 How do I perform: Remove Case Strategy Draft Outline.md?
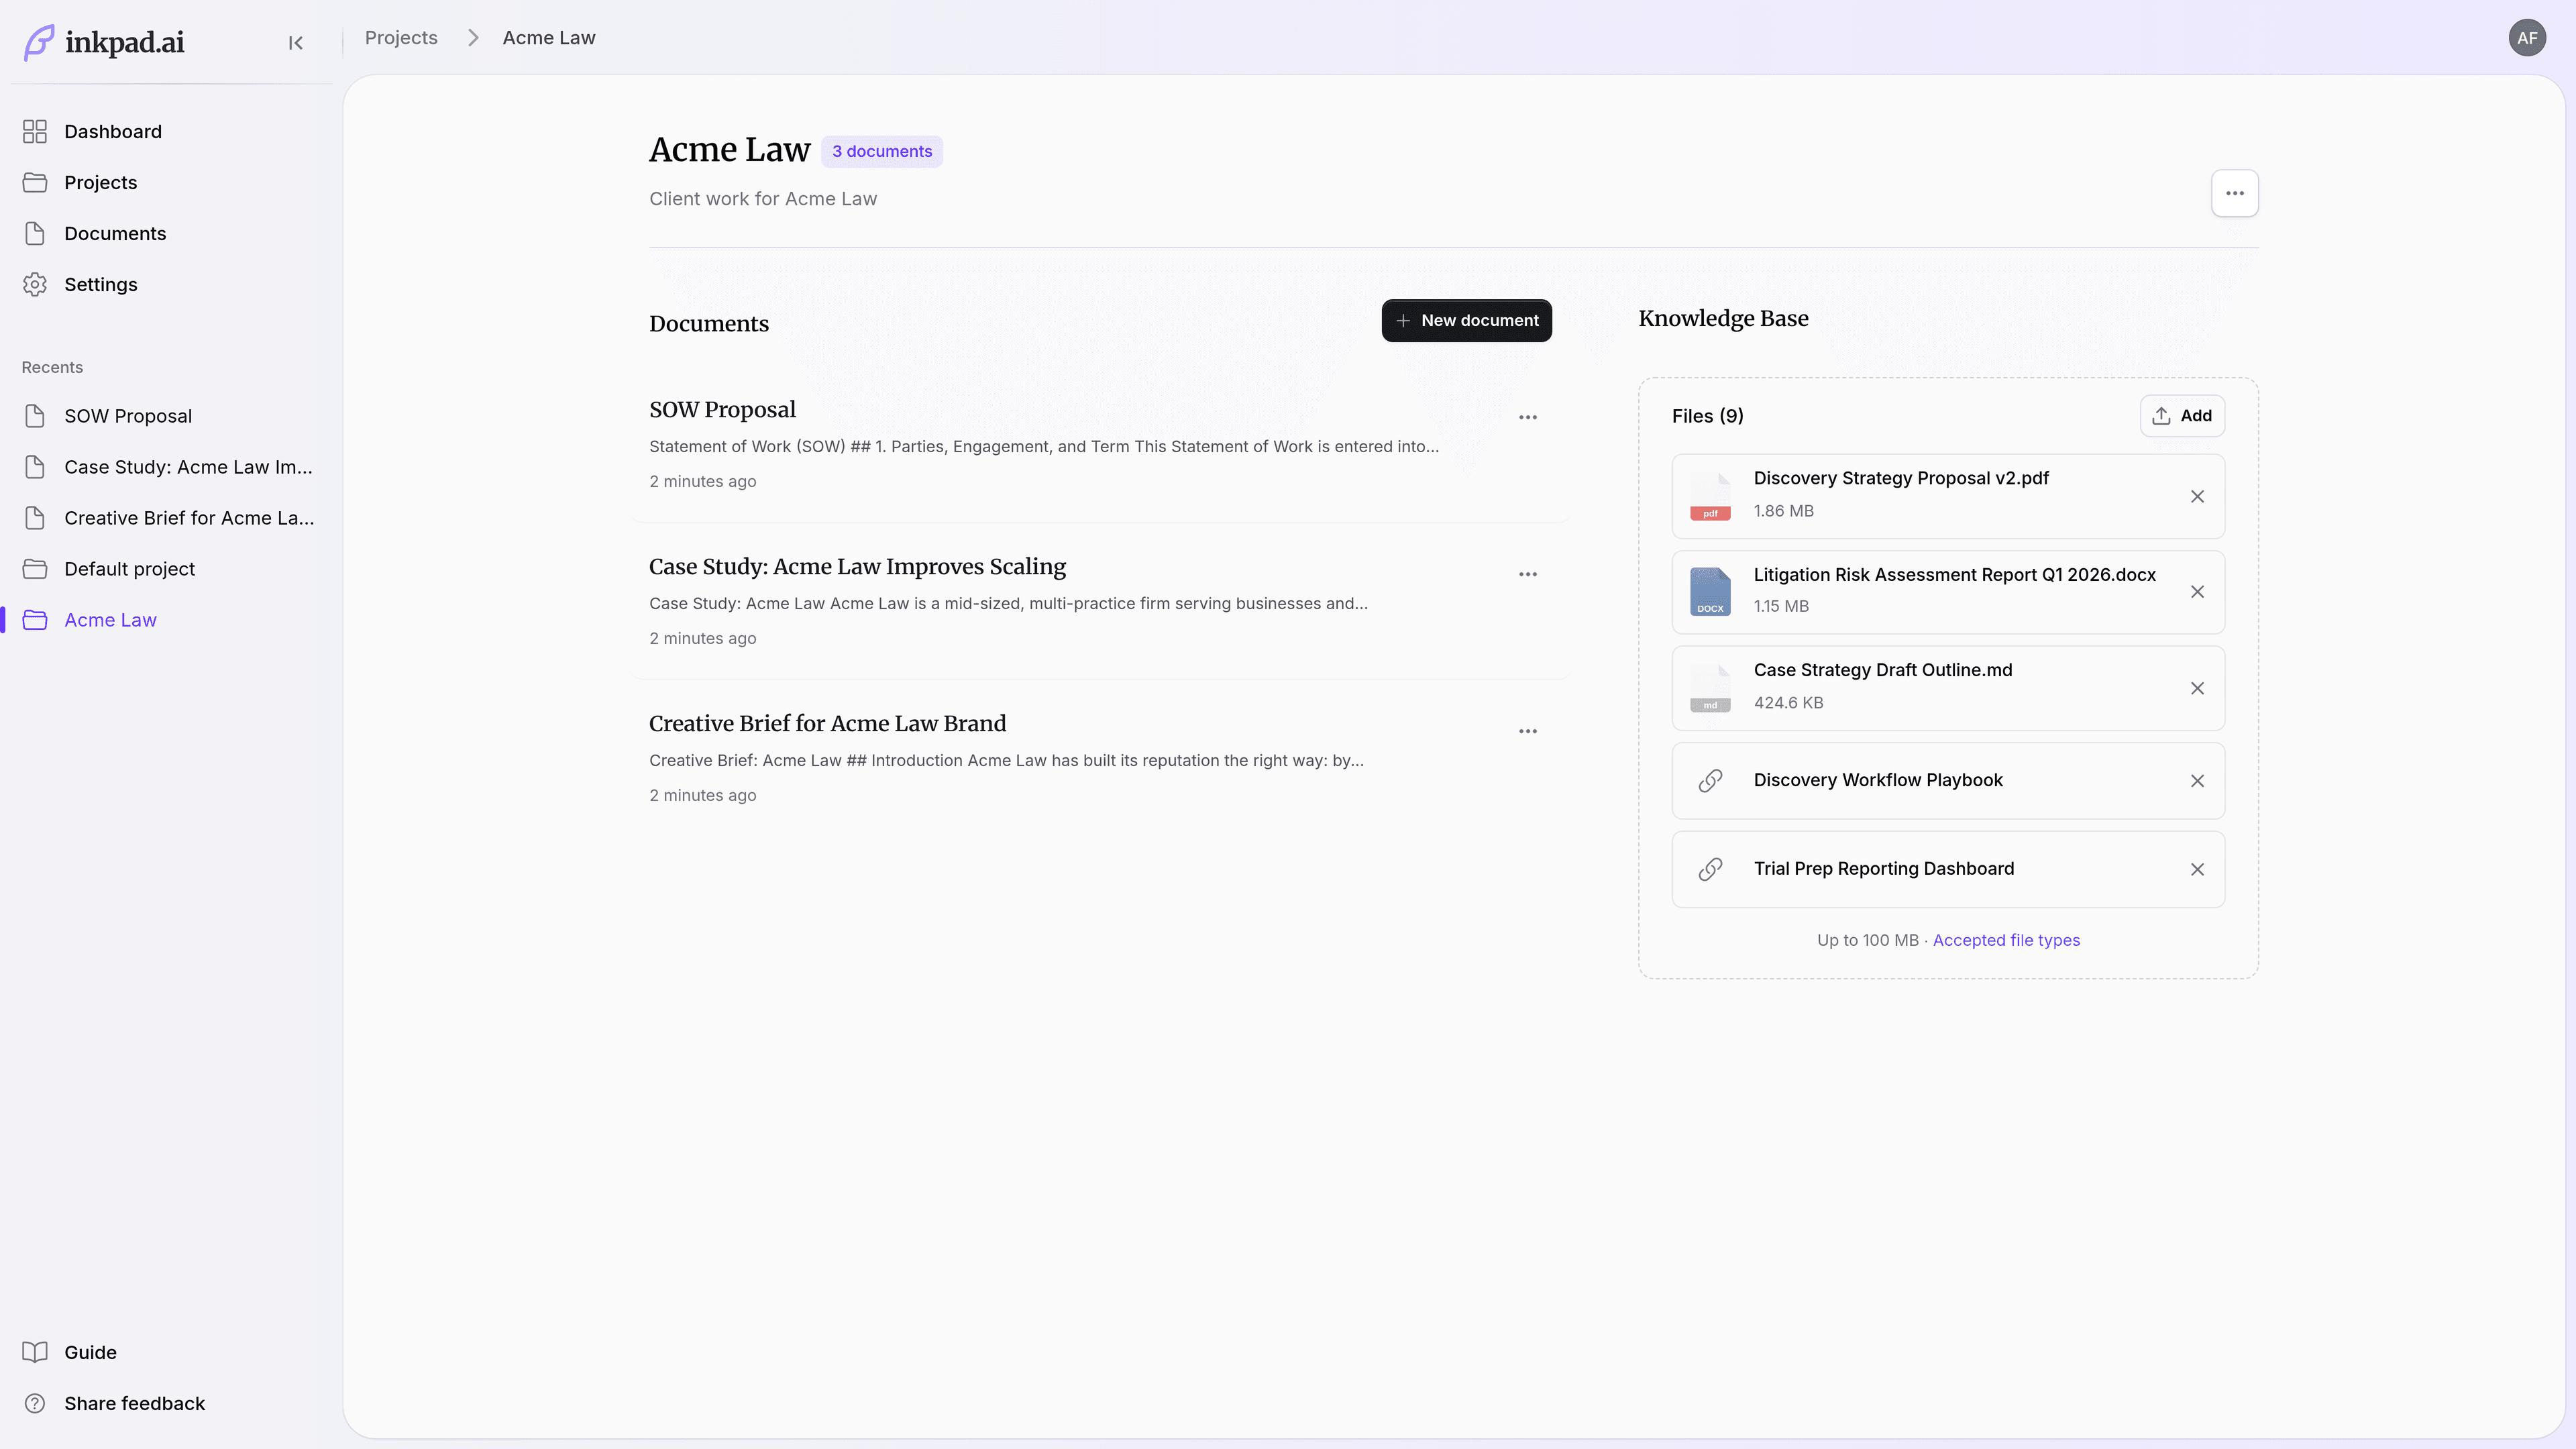click(2197, 688)
